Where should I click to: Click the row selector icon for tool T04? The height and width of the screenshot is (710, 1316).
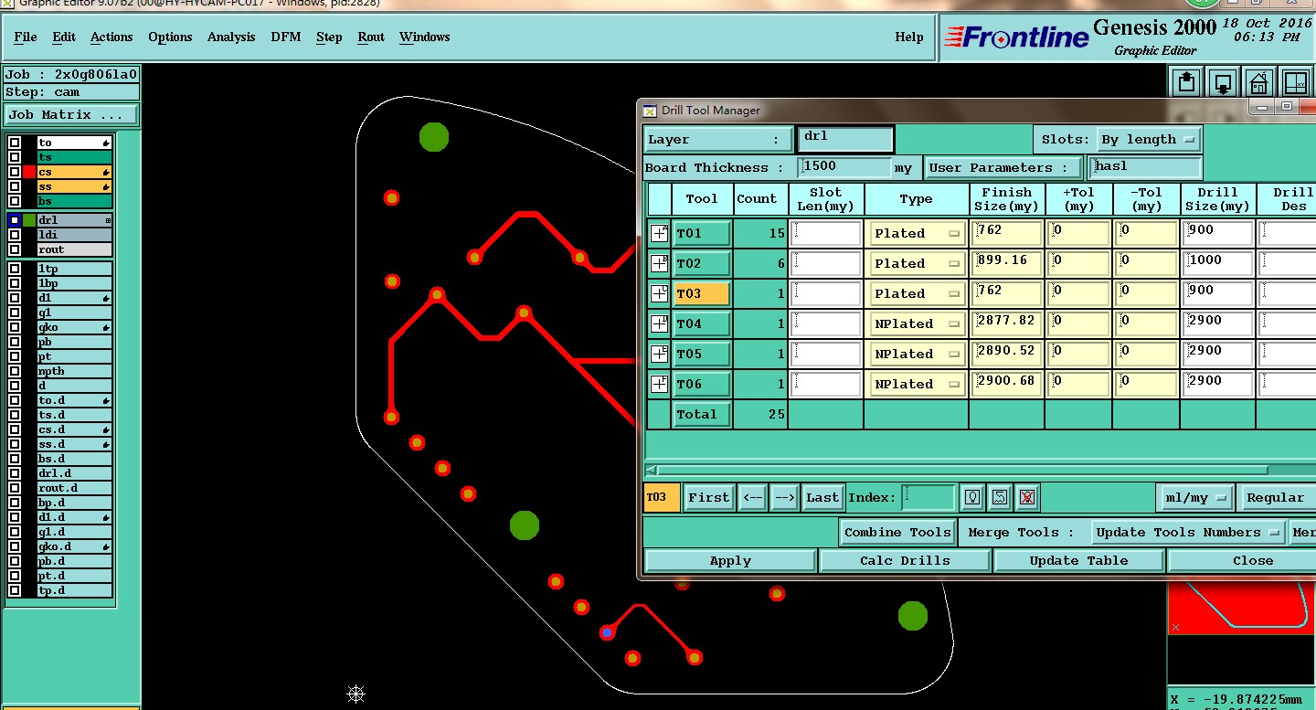[659, 323]
